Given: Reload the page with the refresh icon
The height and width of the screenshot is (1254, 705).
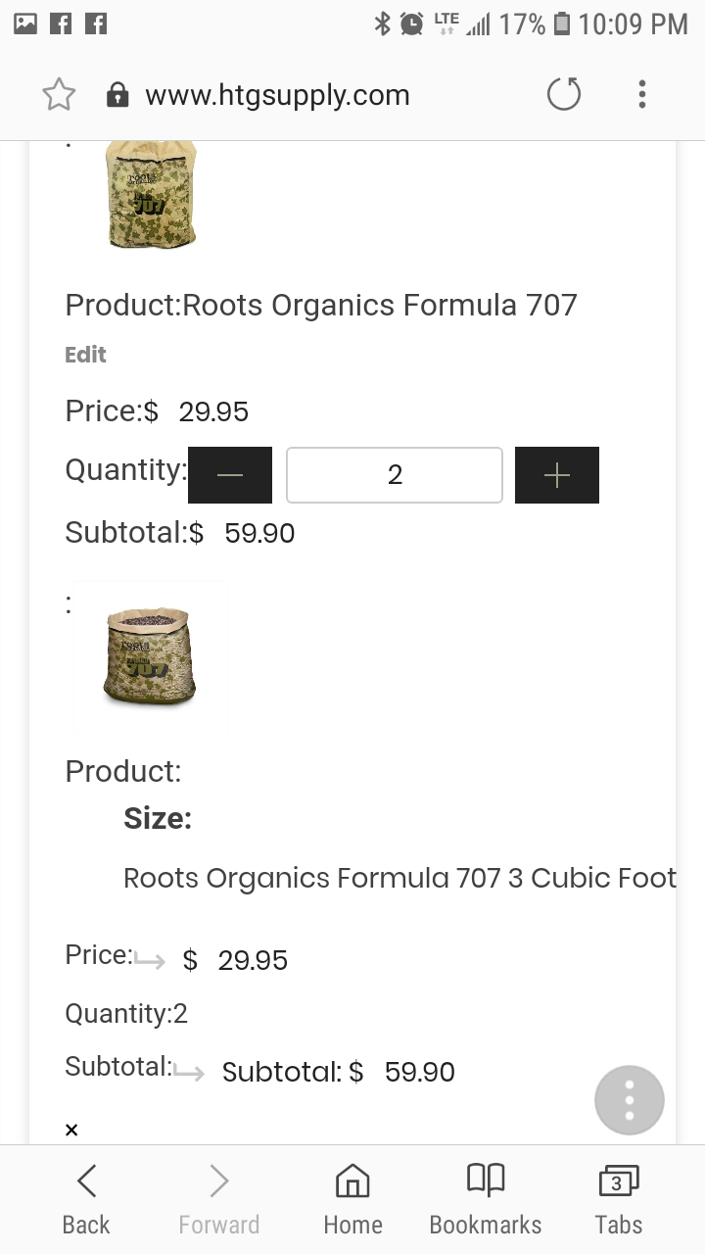Looking at the screenshot, I should tap(563, 95).
